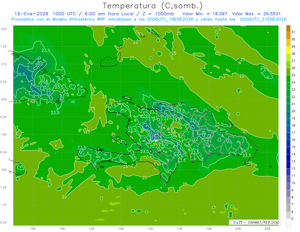Select the Valor Max. = 26.5531 text

259,14
